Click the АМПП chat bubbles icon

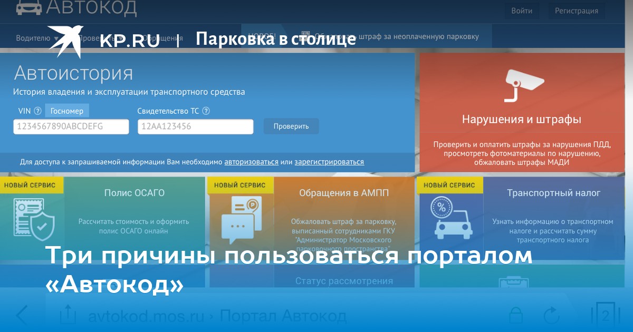point(242,219)
